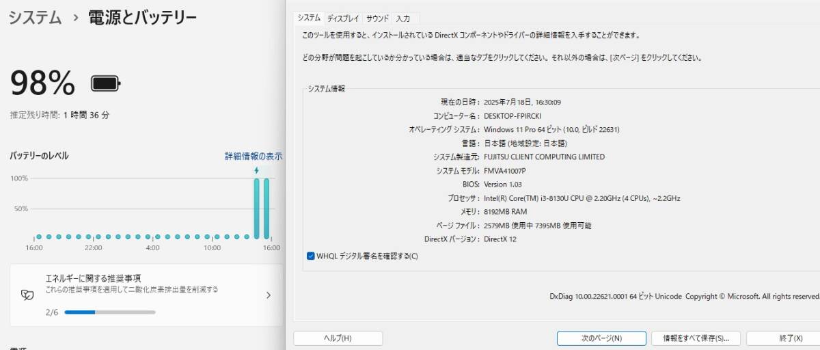Expand エネルギーに関する推奨事項 chevron

pyautogui.click(x=269, y=295)
